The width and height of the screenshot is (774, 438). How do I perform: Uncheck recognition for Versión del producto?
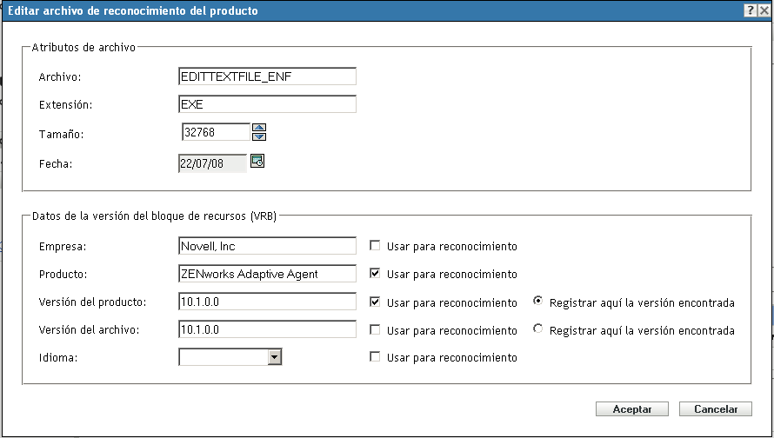coord(375,302)
